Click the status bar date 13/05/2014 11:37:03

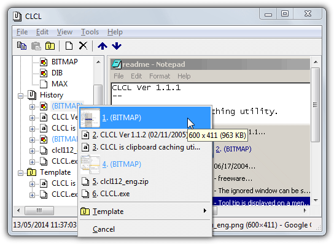pos(45,225)
